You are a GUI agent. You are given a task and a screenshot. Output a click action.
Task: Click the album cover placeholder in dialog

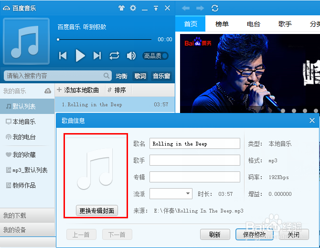(96, 169)
